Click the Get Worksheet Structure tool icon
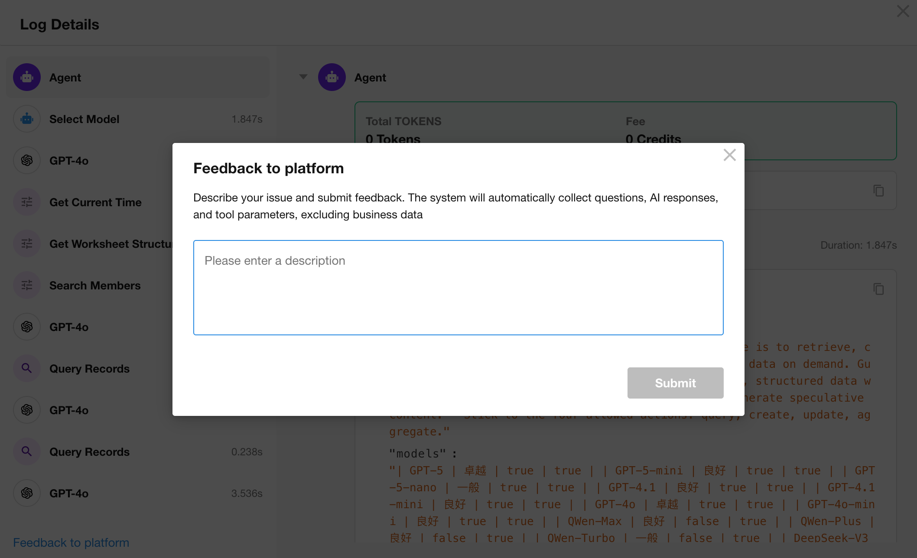This screenshot has width=917, height=558. tap(27, 244)
